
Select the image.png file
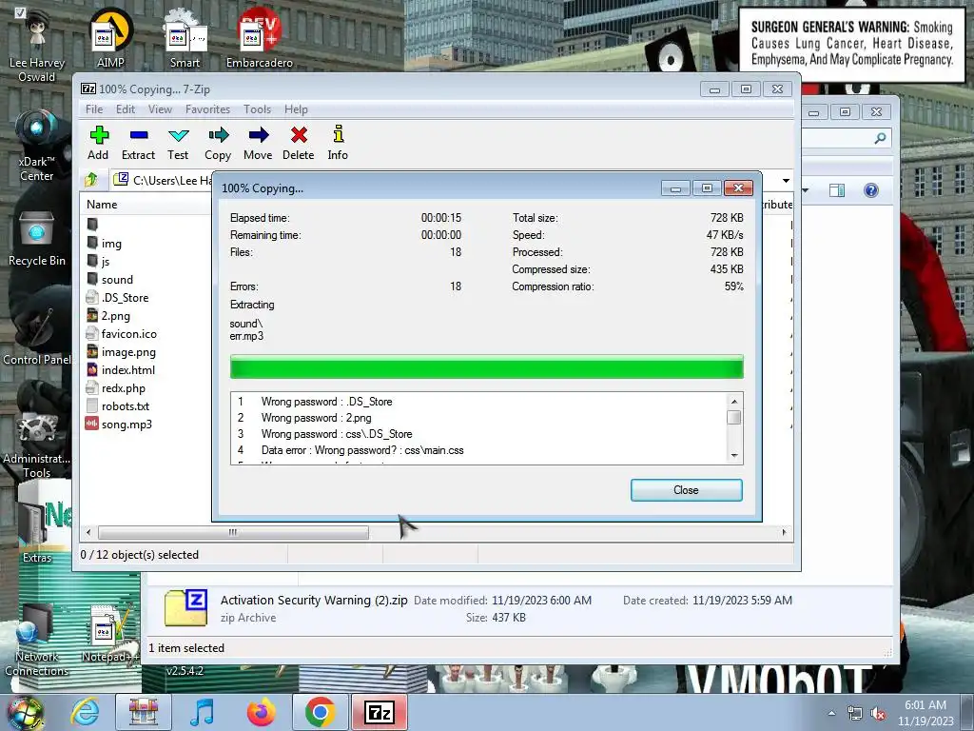coord(121,351)
